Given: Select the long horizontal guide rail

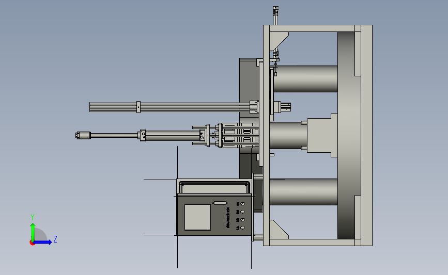Looking at the screenshot, I should pyautogui.click(x=169, y=107).
